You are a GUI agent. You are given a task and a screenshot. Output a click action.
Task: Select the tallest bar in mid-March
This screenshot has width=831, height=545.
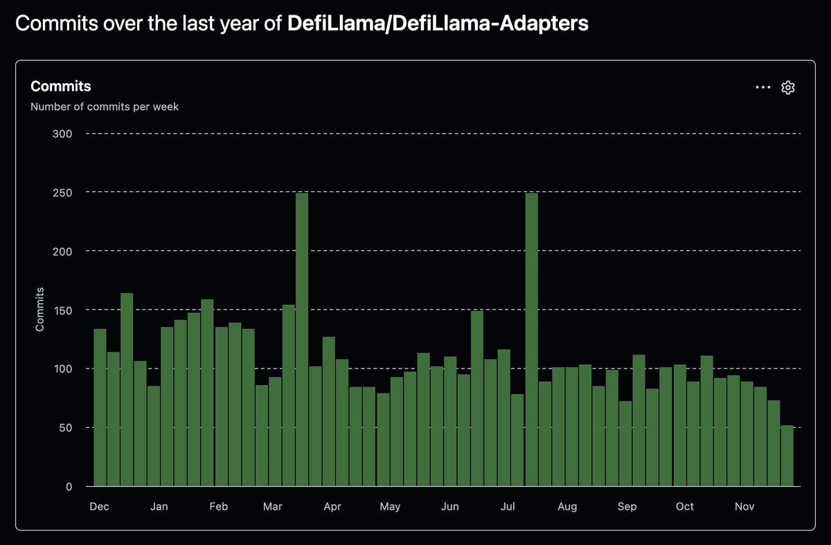pyautogui.click(x=302, y=339)
